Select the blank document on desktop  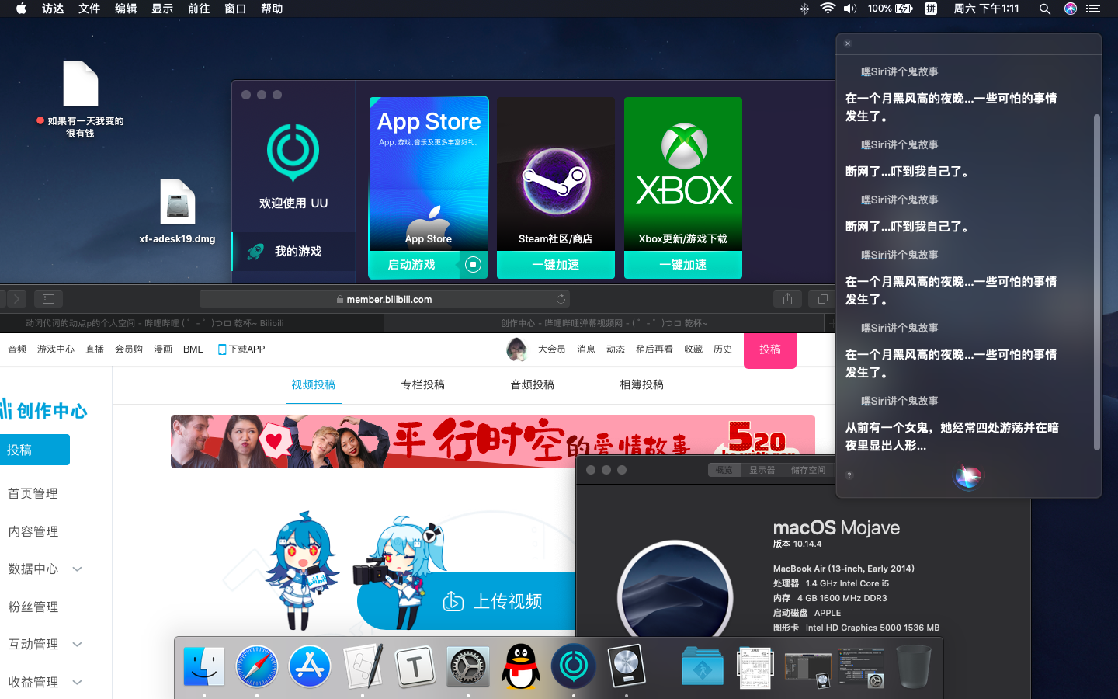(80, 99)
